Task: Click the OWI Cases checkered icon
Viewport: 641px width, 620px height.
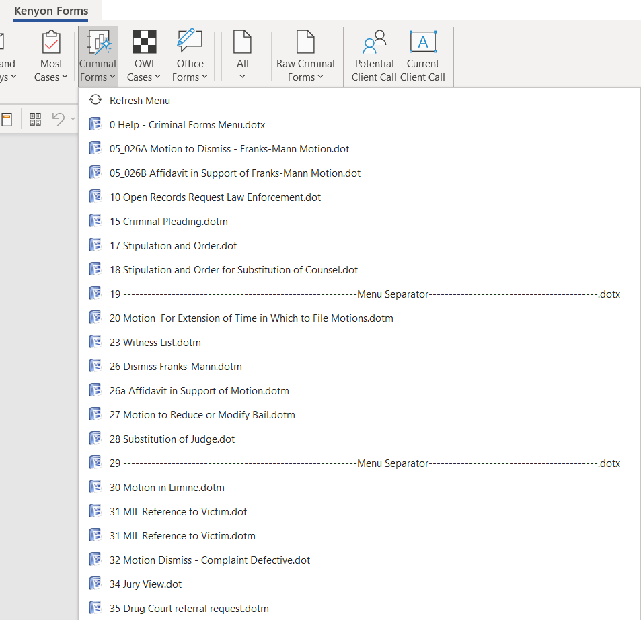Action: pyautogui.click(x=145, y=42)
